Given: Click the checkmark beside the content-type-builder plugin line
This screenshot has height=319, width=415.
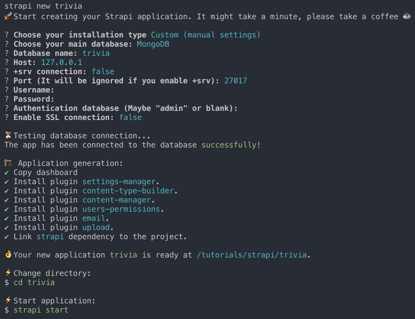Looking at the screenshot, I should tap(7, 191).
